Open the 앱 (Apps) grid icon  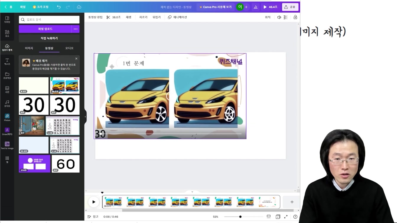click(7, 160)
